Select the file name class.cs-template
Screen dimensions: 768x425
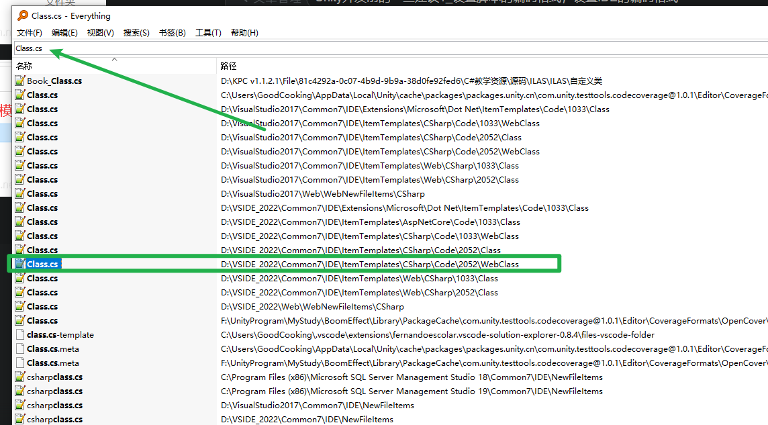click(x=60, y=335)
